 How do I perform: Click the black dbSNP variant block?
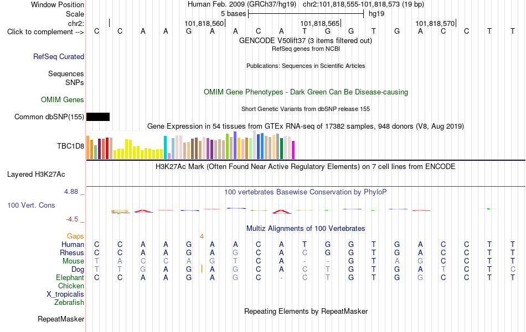click(x=98, y=117)
